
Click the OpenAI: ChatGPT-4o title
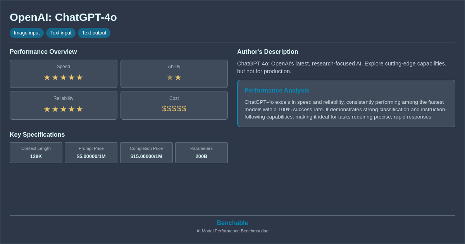coord(63,17)
